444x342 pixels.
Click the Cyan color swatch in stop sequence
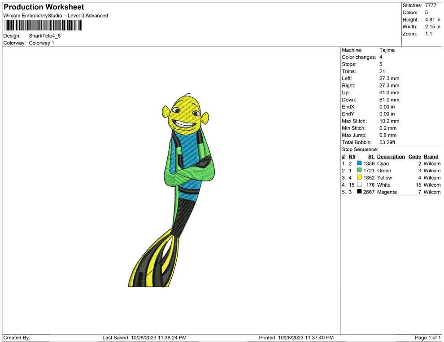pyautogui.click(x=359, y=163)
